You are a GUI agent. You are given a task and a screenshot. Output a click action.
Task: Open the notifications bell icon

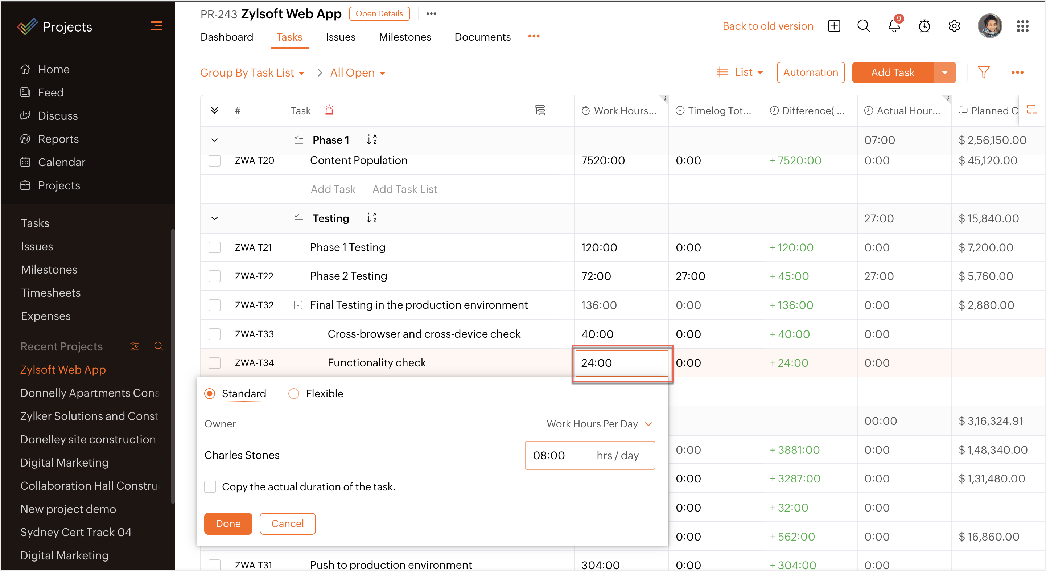(x=894, y=26)
